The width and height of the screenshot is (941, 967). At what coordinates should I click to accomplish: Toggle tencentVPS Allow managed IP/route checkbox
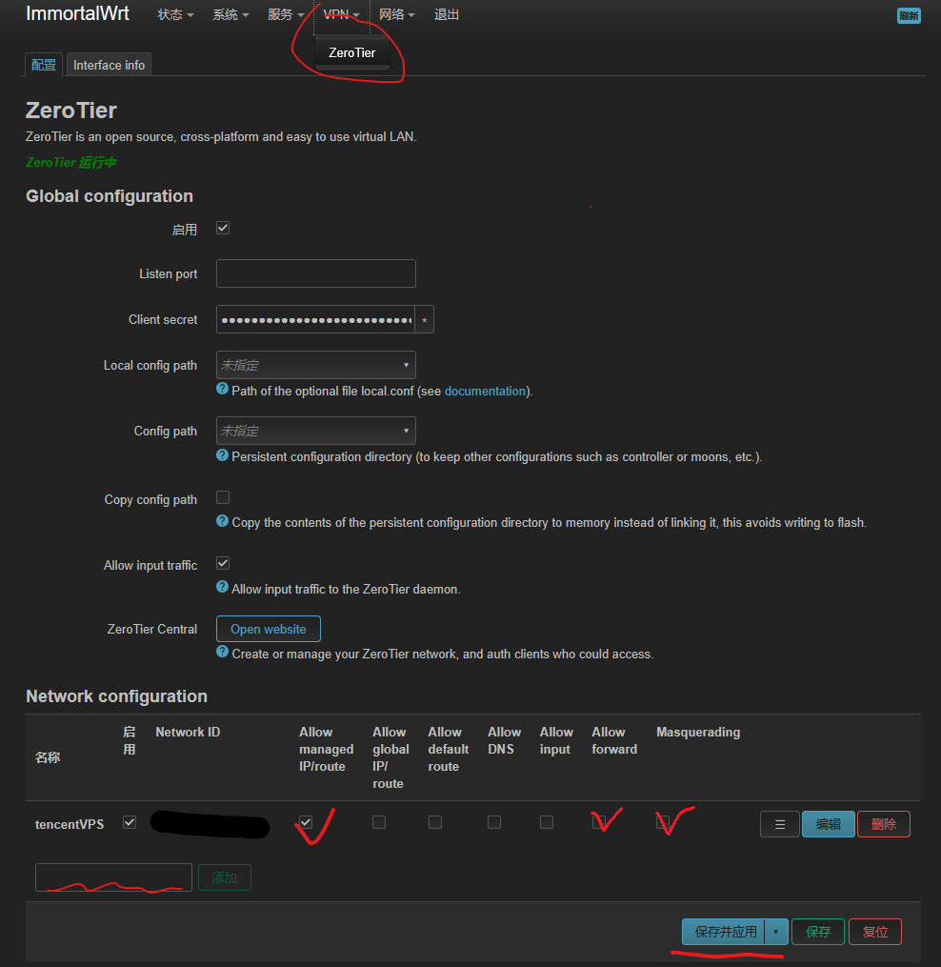click(306, 822)
